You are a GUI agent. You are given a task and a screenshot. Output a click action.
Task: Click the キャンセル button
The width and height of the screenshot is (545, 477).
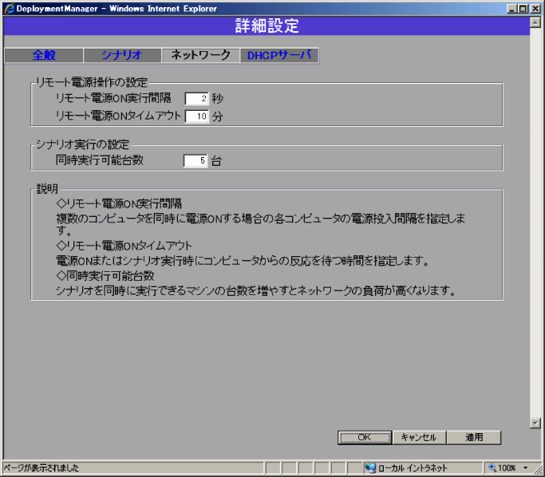point(419,437)
